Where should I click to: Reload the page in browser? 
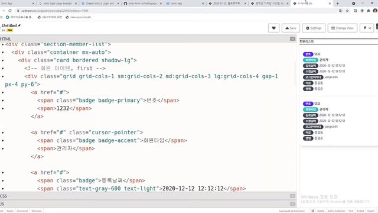tap(10, 11)
